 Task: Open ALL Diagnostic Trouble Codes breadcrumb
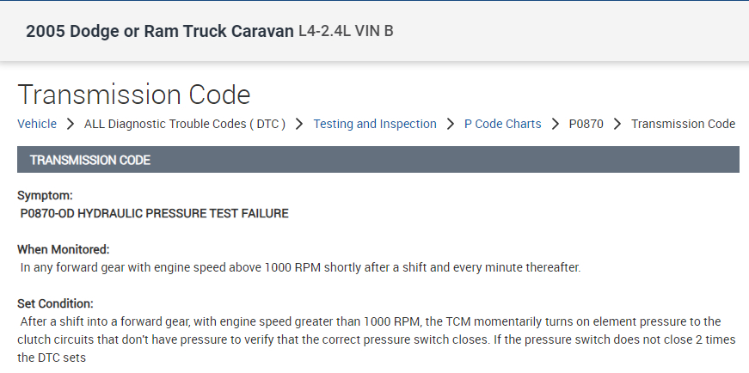pyautogui.click(x=184, y=124)
